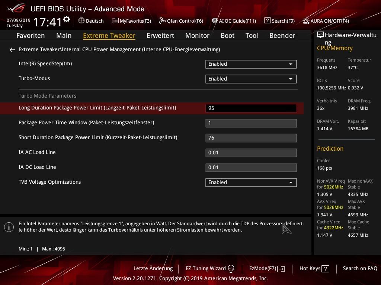Click the 07/09/2019 date text

[19, 20]
